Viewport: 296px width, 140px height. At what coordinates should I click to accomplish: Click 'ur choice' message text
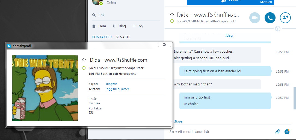coord(191,104)
